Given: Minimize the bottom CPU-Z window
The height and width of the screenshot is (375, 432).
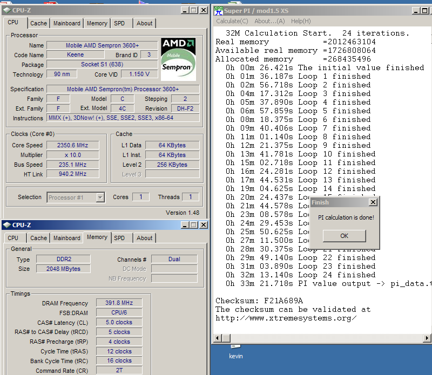Looking at the screenshot, I should pos(185,225).
